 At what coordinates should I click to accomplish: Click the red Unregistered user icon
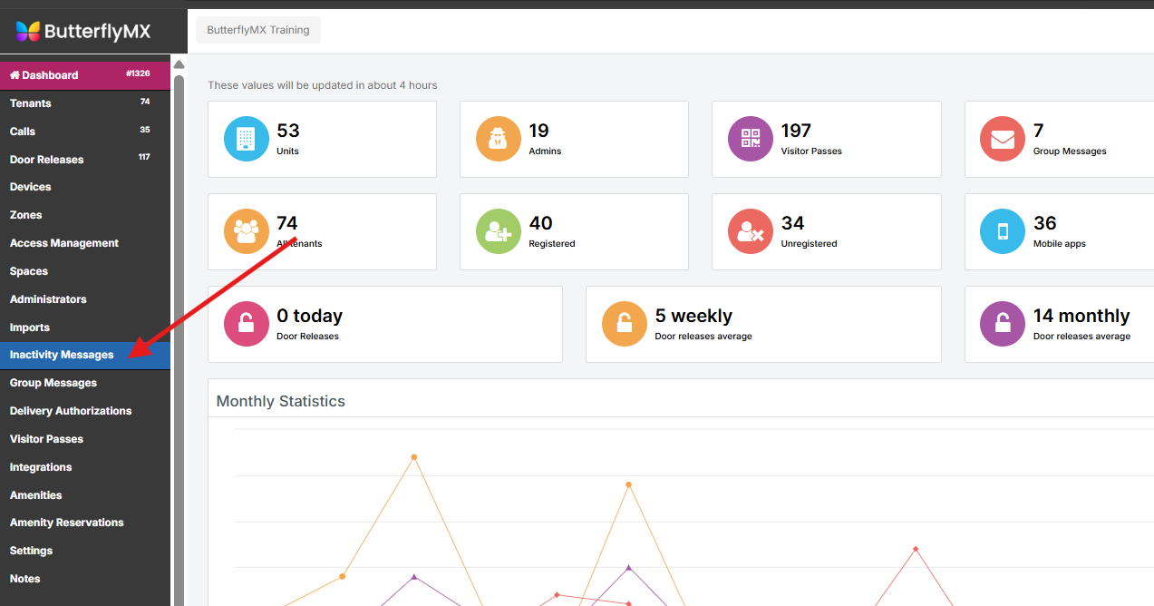point(751,231)
